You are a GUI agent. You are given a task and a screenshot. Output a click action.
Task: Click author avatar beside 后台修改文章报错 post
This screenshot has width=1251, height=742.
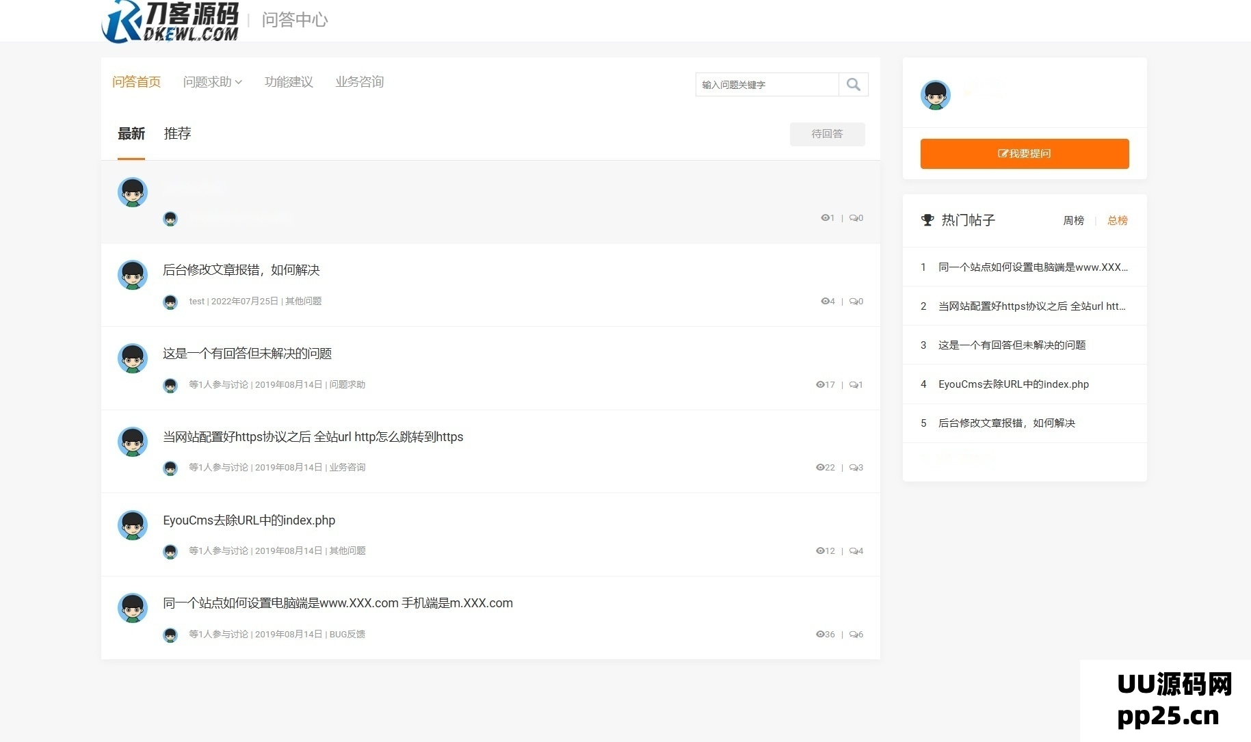(133, 275)
